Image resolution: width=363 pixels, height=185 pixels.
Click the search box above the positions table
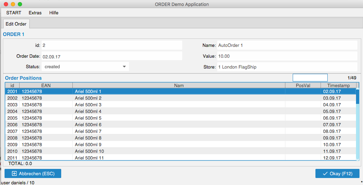310,78
